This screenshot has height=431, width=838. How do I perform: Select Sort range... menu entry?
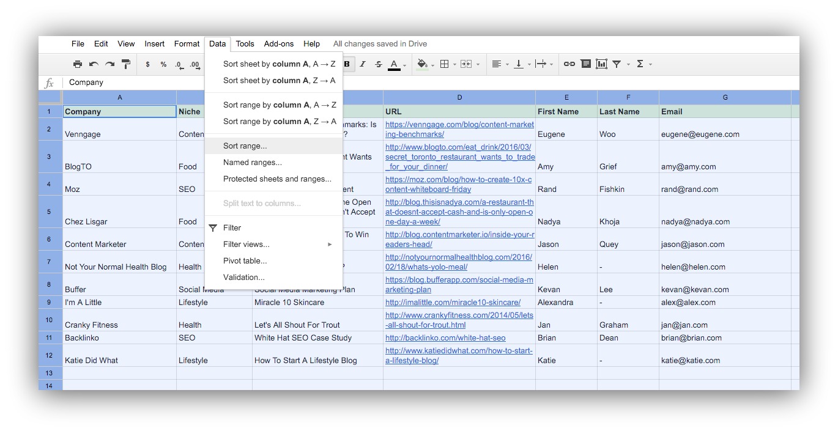click(273, 146)
